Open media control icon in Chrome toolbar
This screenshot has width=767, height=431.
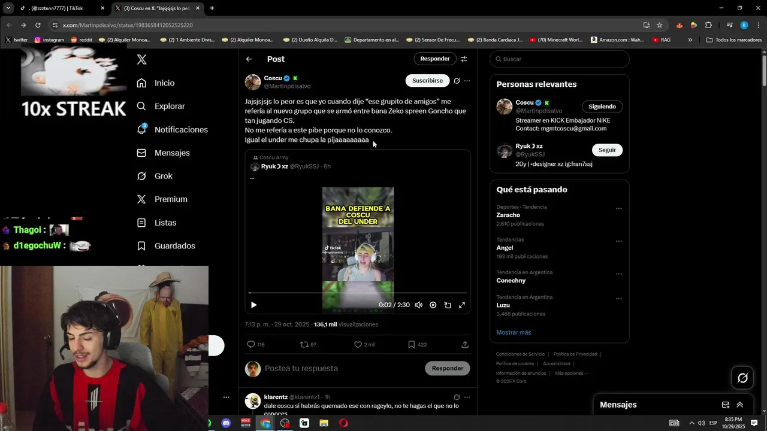tap(729, 25)
